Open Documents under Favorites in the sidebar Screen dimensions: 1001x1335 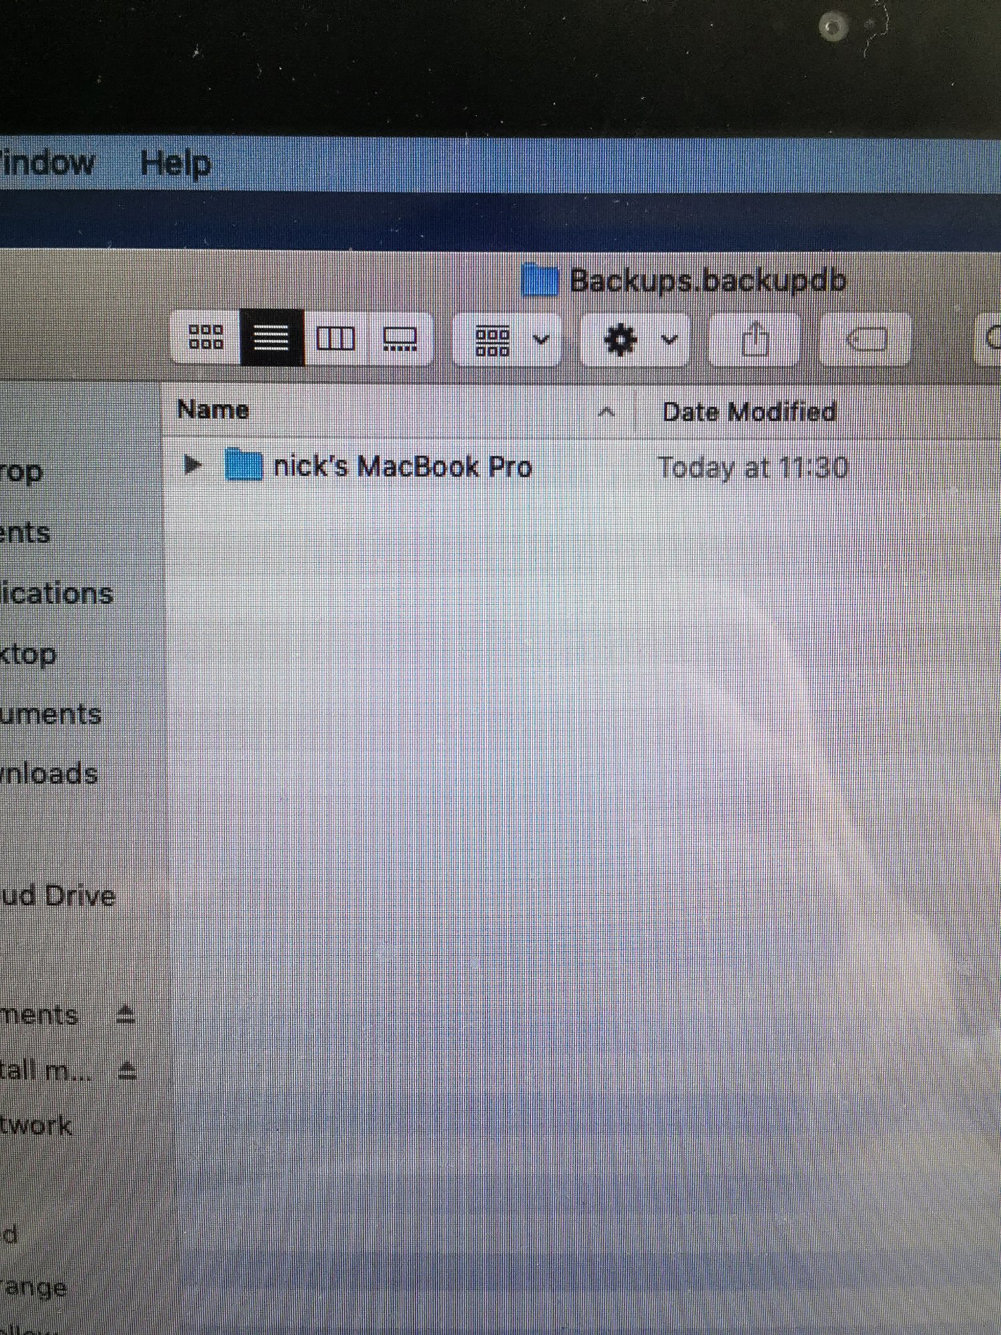pyautogui.click(x=51, y=714)
